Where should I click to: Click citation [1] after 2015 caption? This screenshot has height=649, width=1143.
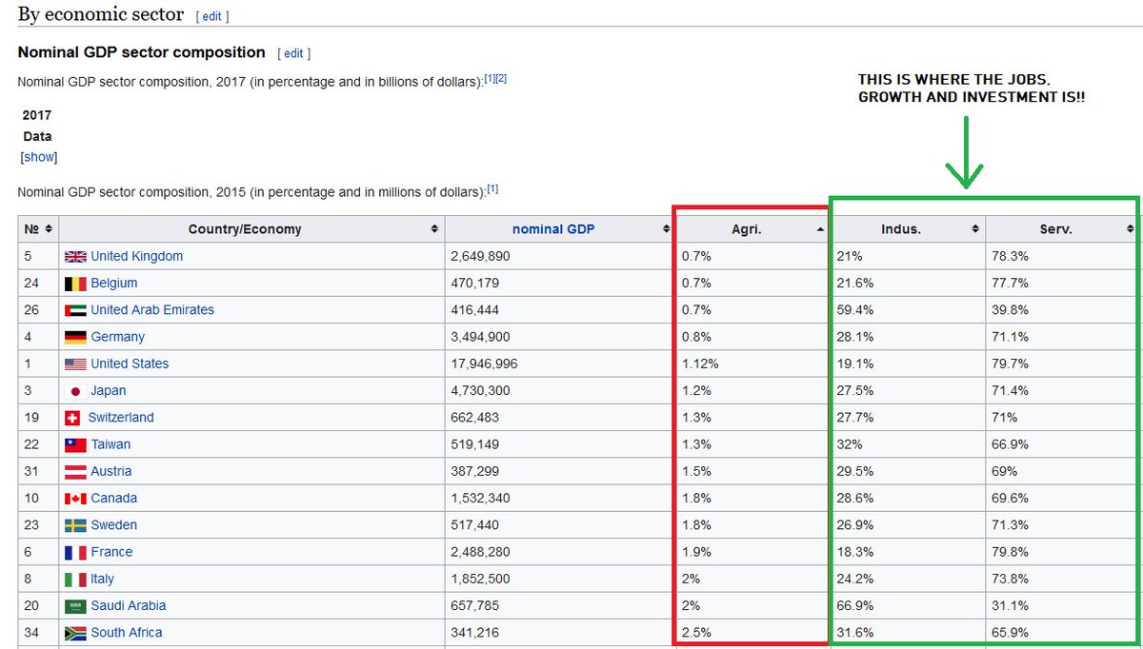click(492, 188)
